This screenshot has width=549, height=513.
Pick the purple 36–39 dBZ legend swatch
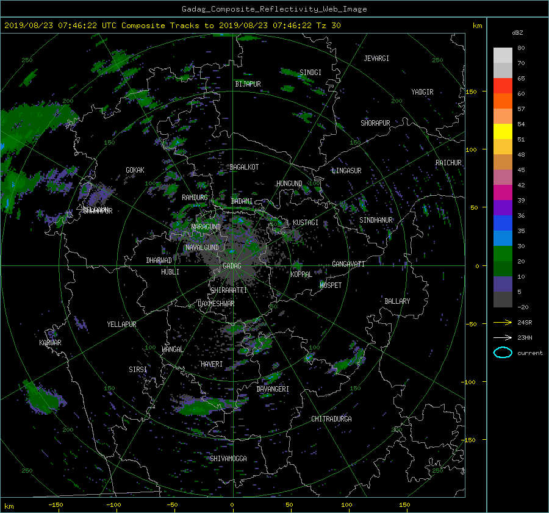pos(503,207)
